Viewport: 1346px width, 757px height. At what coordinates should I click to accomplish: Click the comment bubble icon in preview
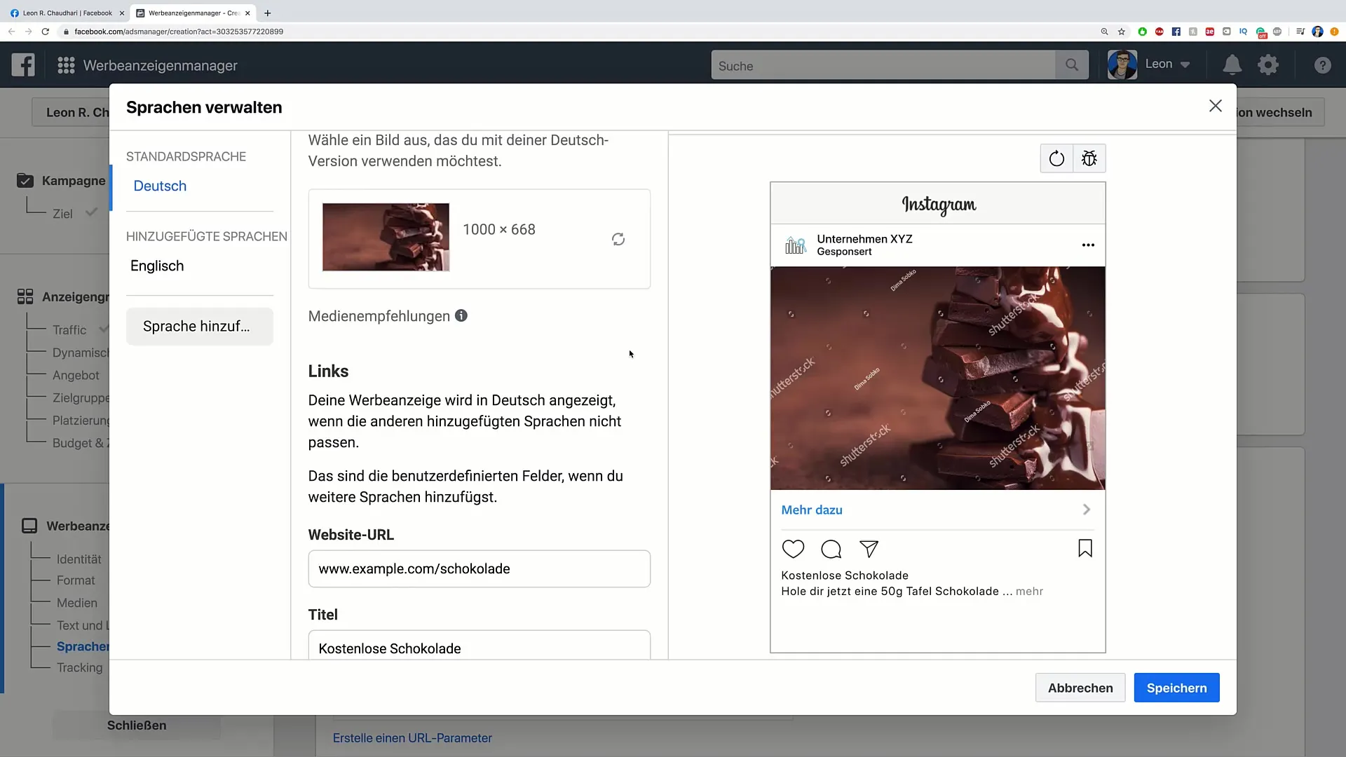coord(831,549)
